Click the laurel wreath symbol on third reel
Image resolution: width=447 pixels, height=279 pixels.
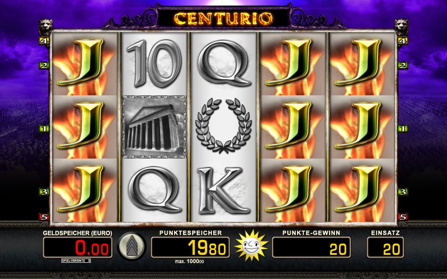pos(223,126)
